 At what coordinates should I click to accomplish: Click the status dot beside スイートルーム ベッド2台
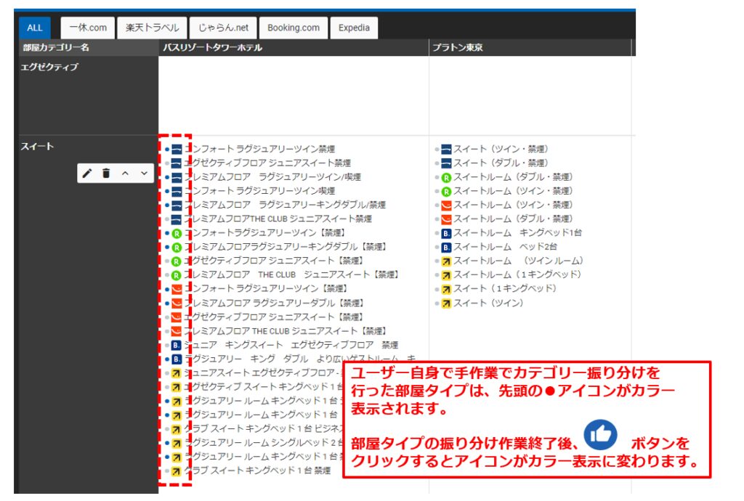437,247
